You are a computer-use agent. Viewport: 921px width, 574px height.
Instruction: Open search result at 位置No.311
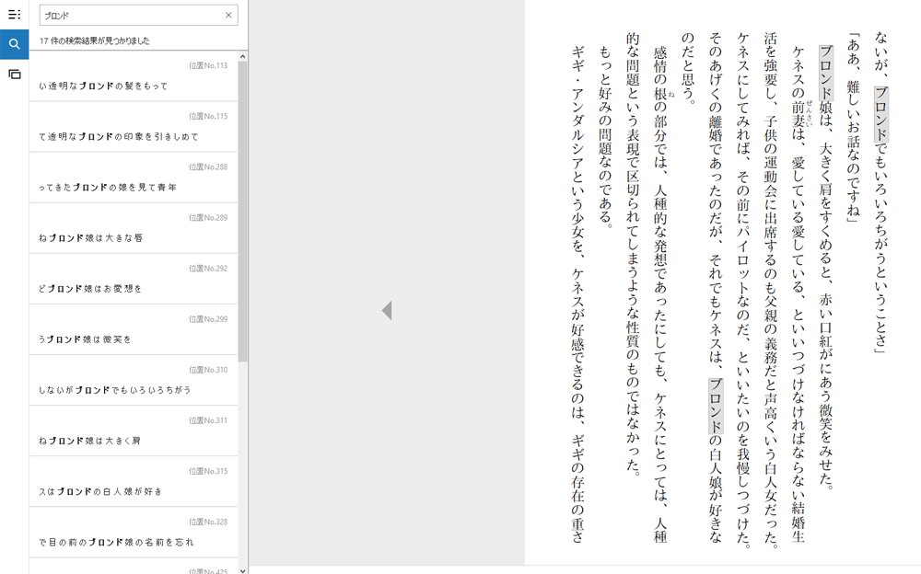coord(134,430)
